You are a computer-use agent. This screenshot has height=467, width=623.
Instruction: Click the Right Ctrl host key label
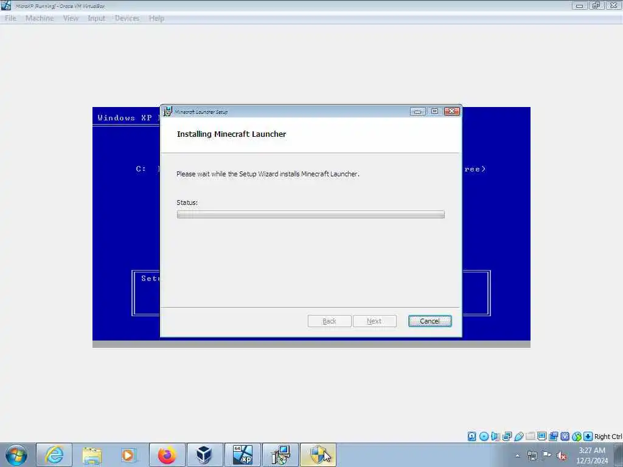point(608,437)
